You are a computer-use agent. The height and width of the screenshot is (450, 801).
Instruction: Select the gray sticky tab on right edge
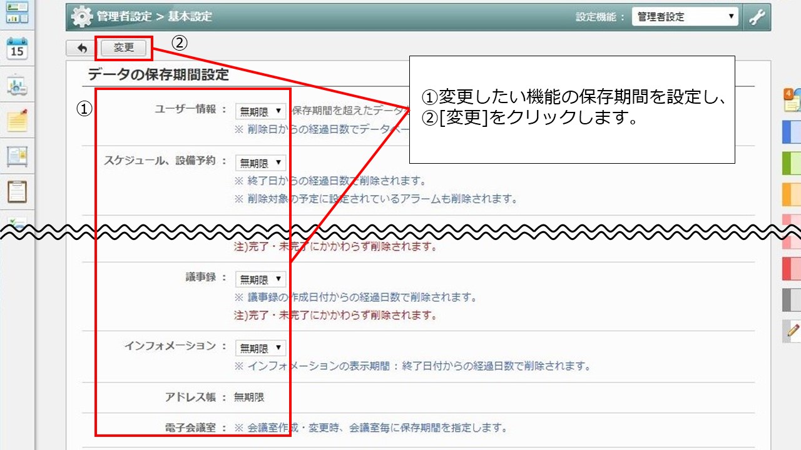point(792,300)
